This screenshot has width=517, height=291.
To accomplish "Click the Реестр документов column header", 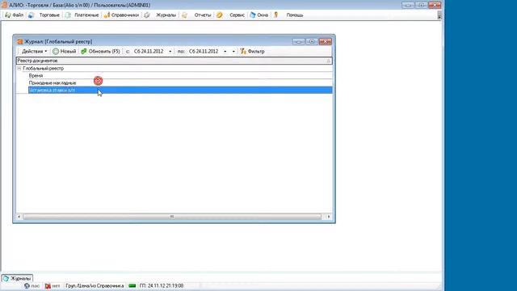I will click(x=174, y=61).
